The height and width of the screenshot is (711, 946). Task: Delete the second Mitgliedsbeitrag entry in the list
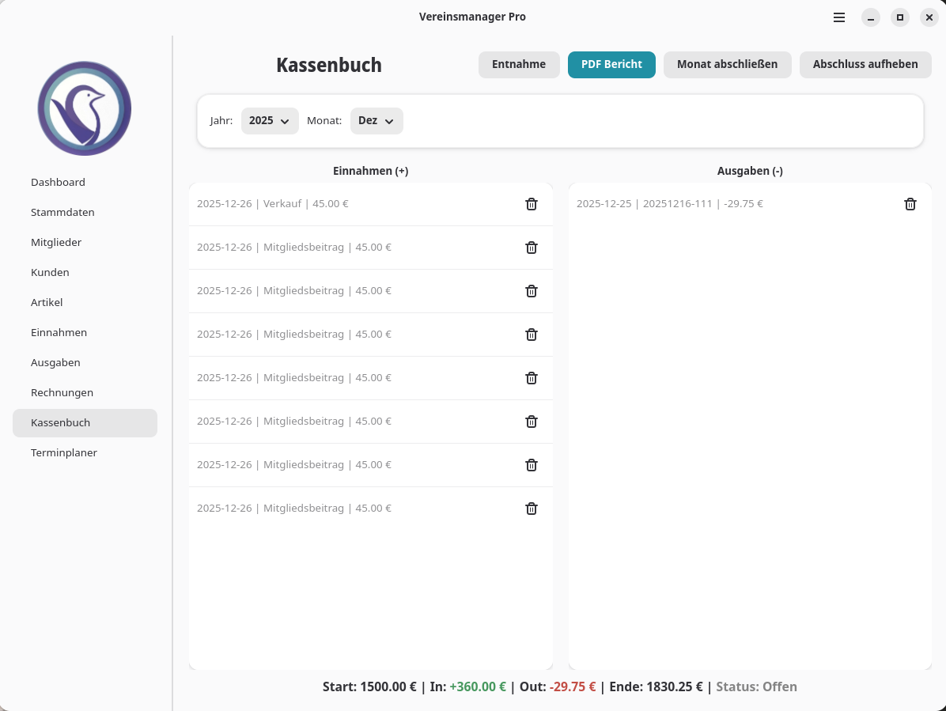click(532, 291)
